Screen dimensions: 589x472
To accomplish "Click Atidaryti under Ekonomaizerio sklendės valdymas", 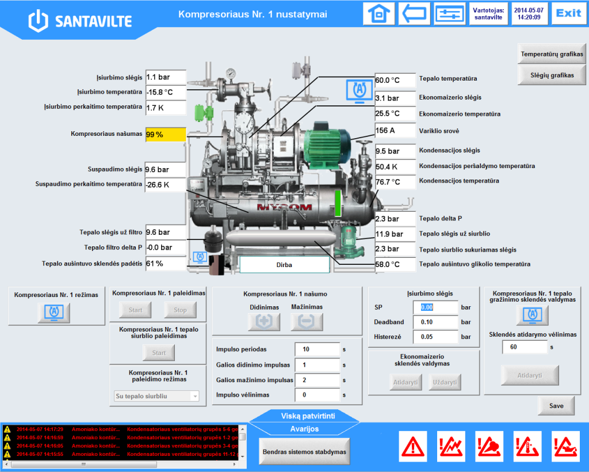I will tap(406, 382).
